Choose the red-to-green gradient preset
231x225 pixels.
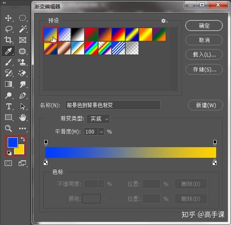point(91,34)
